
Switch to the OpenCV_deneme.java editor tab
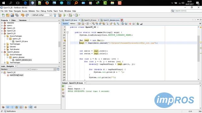[111, 20]
